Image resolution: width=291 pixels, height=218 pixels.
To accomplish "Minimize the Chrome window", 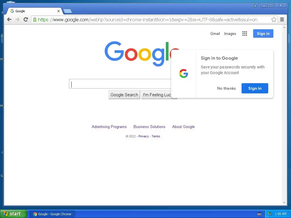I will [x=264, y=5].
